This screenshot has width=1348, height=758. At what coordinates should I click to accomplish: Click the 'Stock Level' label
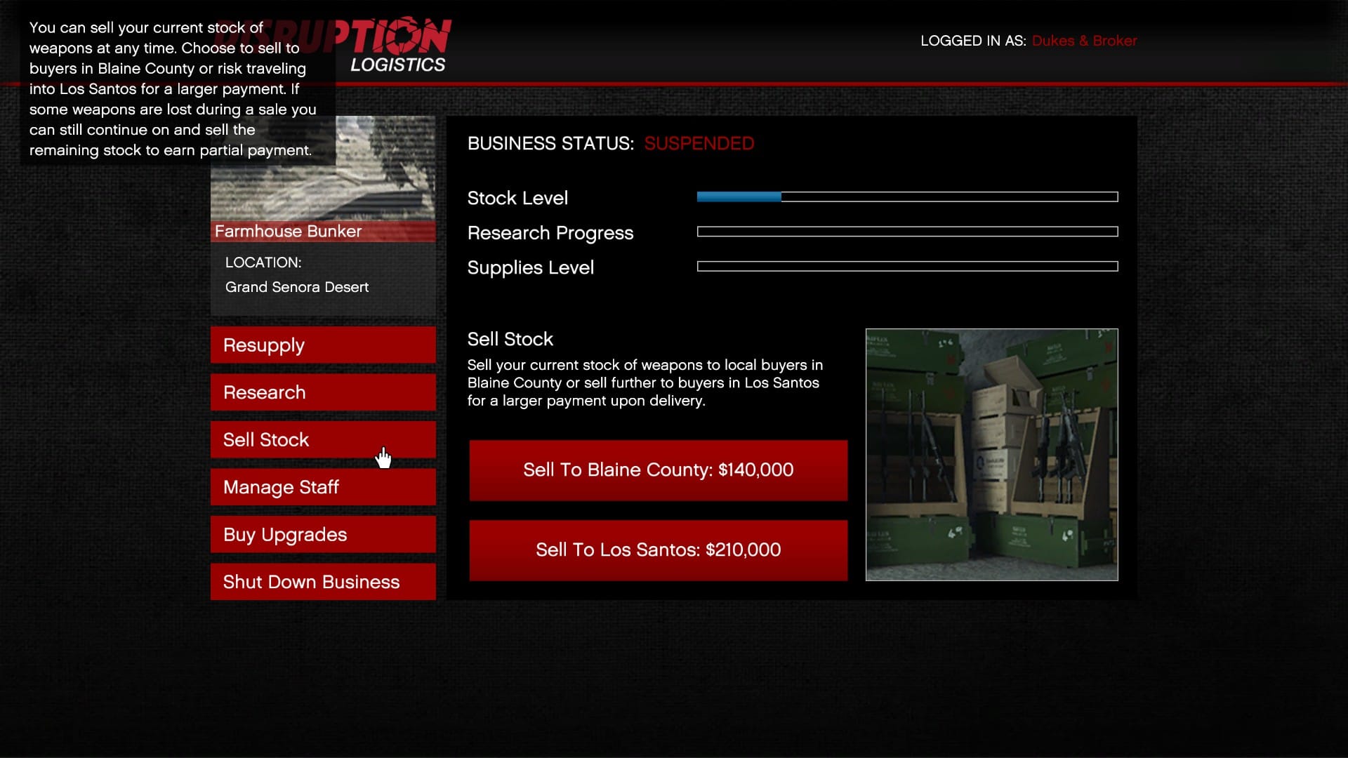(x=517, y=198)
